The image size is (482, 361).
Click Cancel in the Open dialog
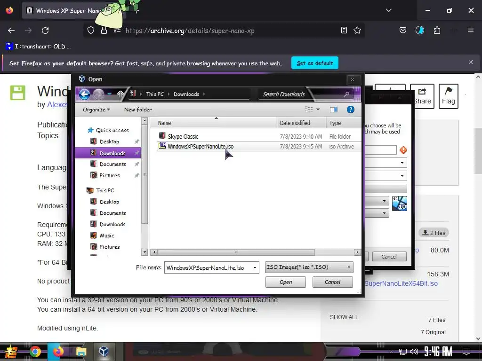(x=333, y=282)
